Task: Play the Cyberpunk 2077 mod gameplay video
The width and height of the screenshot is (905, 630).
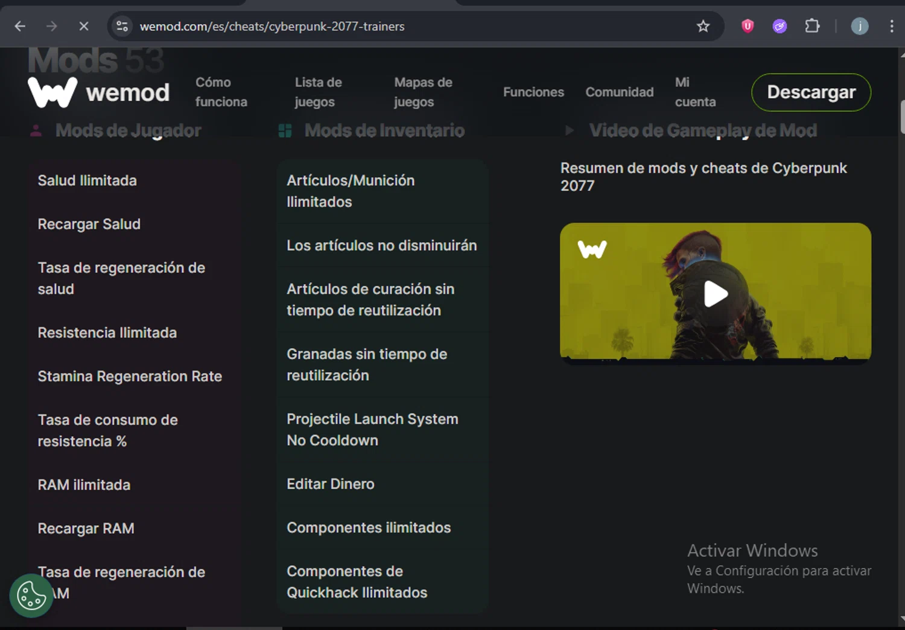Action: click(716, 294)
